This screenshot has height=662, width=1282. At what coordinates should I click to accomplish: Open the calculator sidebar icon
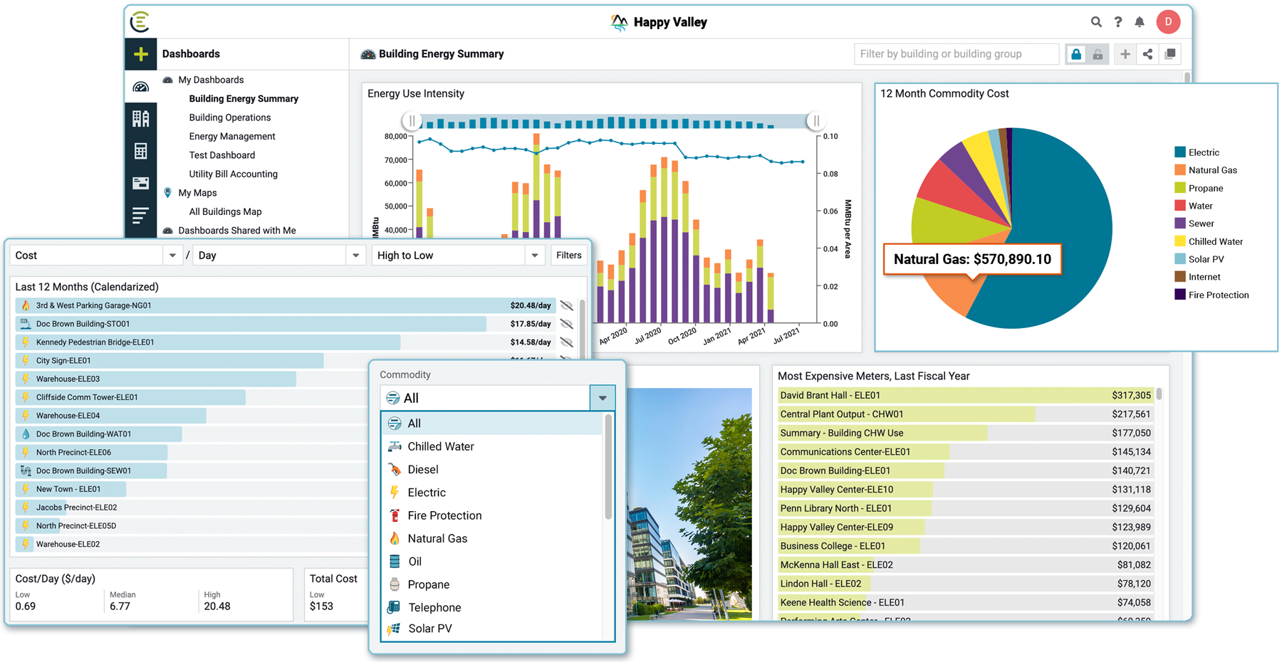click(141, 151)
